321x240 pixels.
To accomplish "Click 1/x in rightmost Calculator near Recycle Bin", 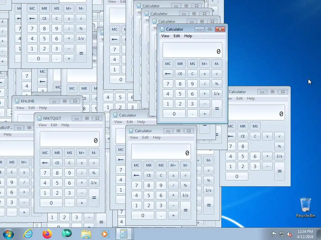I will (x=279, y=156).
